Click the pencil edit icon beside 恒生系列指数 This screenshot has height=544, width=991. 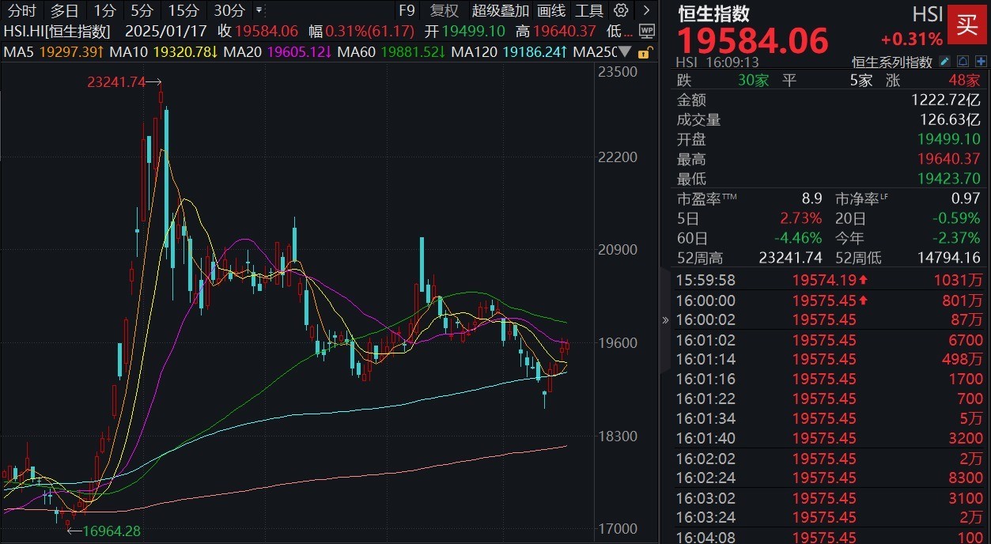click(x=944, y=62)
